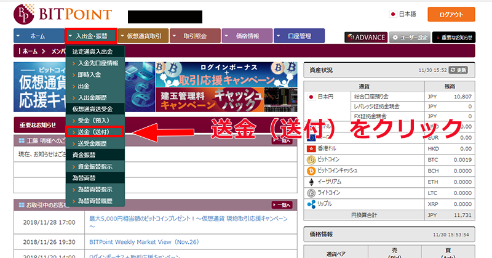Screen dimensions: 492x258
Task: Click the BITPOINT logo
Action: pos(63,14)
